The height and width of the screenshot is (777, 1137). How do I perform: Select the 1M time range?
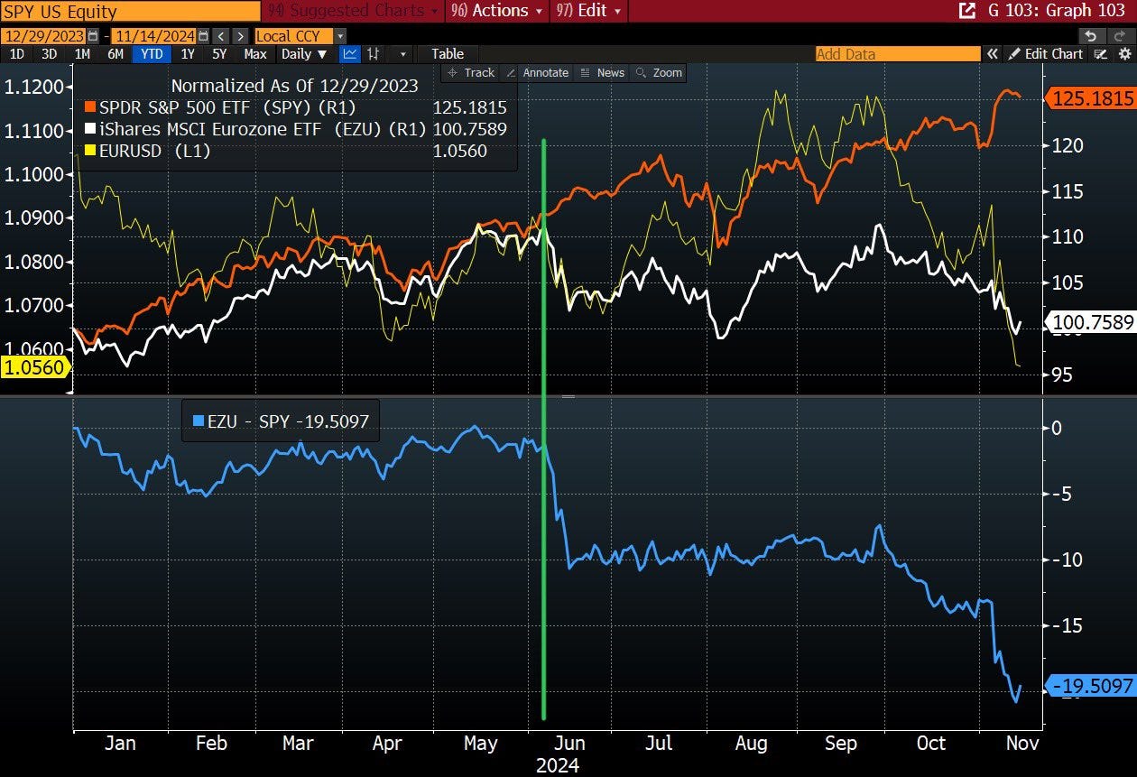(x=82, y=54)
